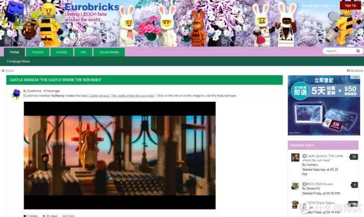
Task: Open the Social Media tab
Action: [x=109, y=52]
